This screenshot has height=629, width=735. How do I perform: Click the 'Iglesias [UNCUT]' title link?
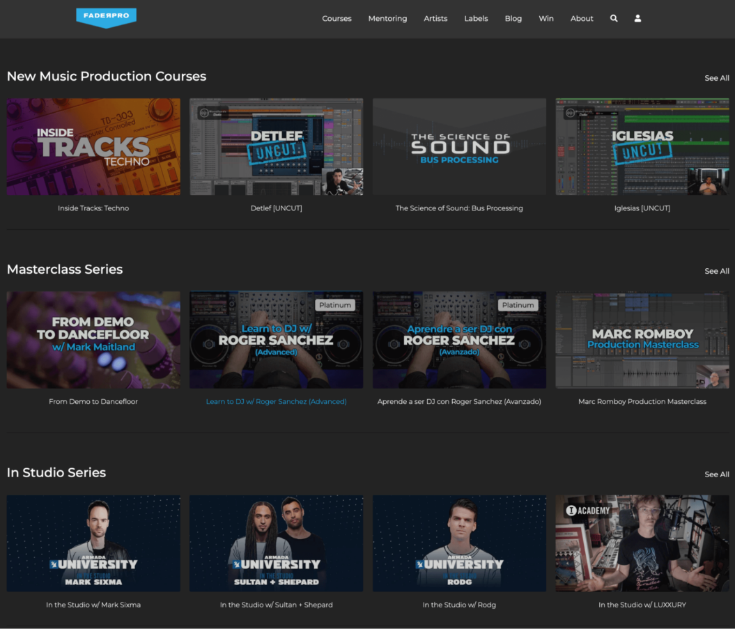(642, 208)
